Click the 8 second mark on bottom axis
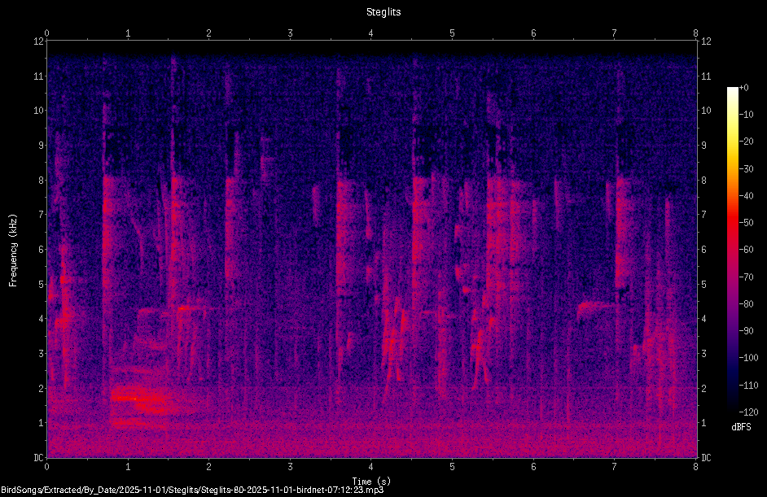Image resolution: width=767 pixels, height=497 pixels. (x=695, y=467)
